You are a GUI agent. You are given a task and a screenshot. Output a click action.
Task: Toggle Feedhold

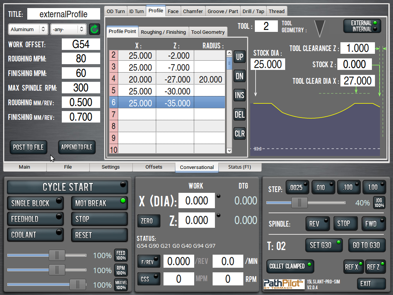click(x=35, y=219)
